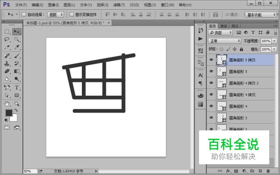
Task: Select the Hand tool
Action: (x=7, y=104)
